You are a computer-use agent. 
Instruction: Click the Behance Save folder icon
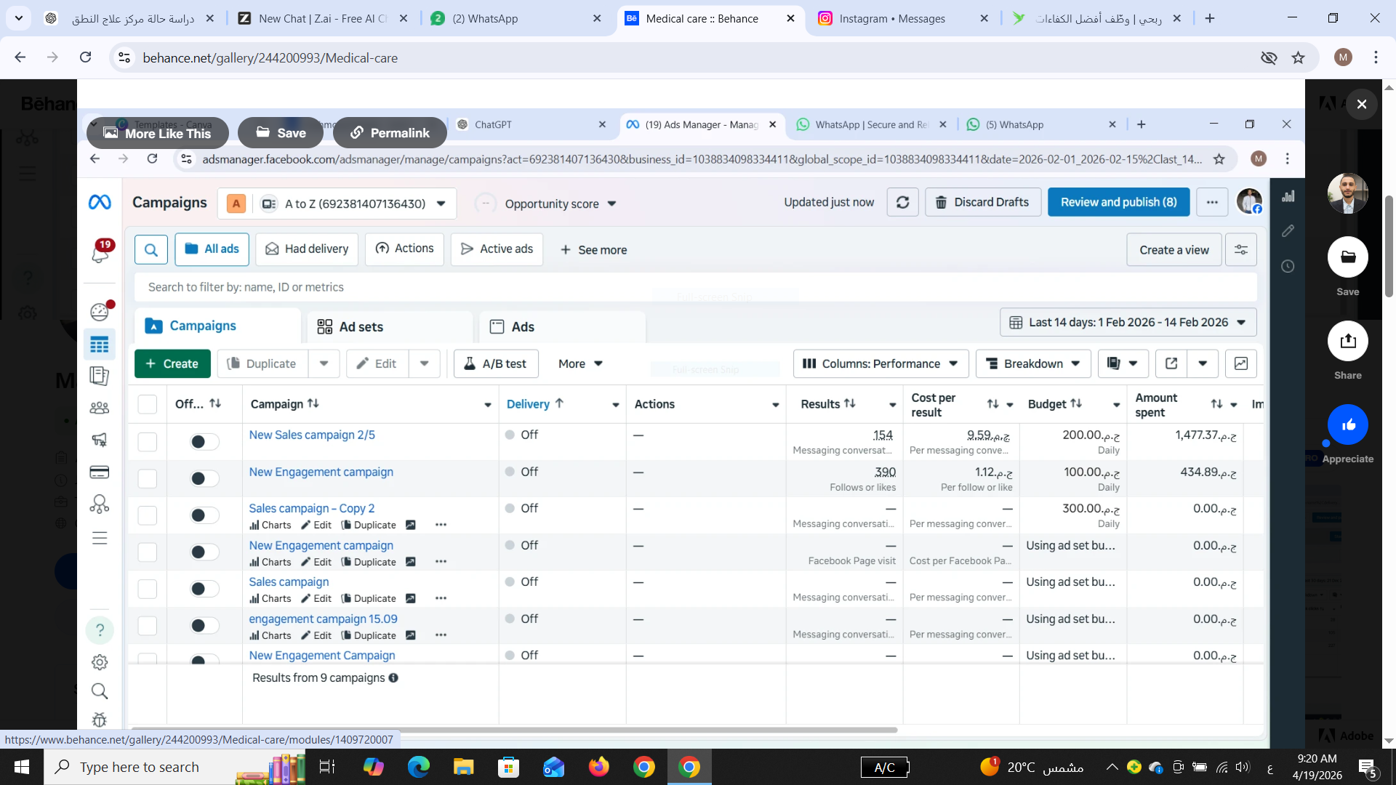1347,257
